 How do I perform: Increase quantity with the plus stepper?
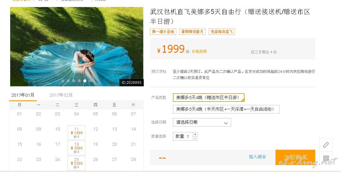point(195,134)
